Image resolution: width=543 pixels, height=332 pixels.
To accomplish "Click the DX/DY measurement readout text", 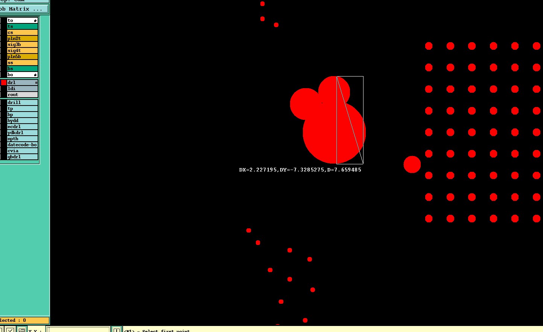I will coord(300,170).
